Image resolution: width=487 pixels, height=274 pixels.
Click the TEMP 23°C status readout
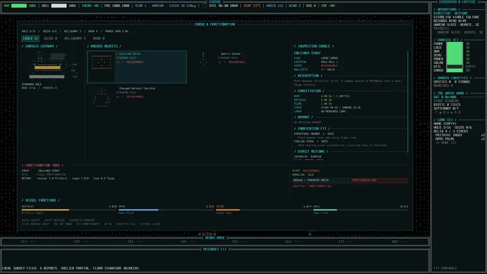[252, 6]
